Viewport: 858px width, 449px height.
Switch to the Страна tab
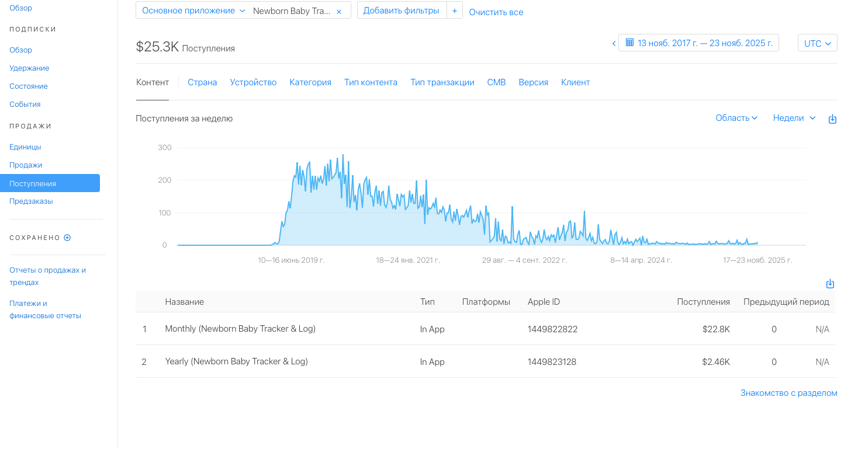point(202,82)
